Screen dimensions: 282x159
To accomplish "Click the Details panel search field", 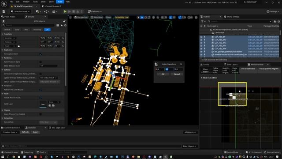I will (28, 26).
